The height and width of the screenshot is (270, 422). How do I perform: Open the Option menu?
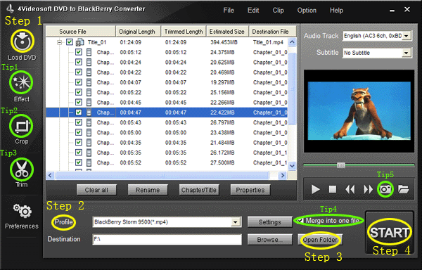307,11
